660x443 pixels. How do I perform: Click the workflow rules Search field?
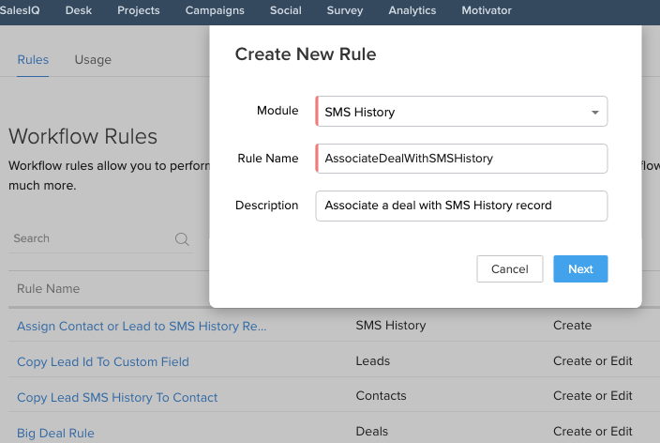[x=89, y=238]
